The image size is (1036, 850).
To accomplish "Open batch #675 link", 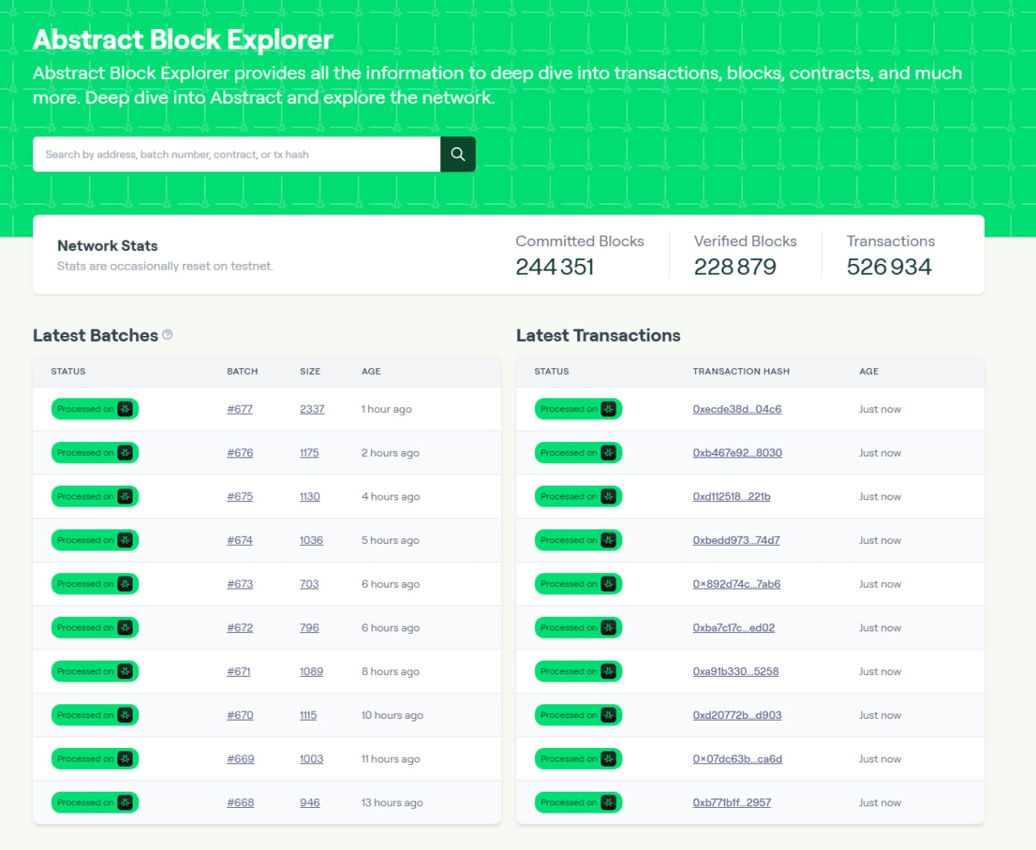I will coord(240,496).
